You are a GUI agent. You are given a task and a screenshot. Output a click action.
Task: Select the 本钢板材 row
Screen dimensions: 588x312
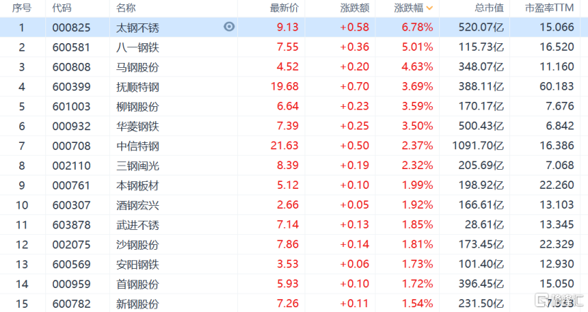click(x=294, y=185)
